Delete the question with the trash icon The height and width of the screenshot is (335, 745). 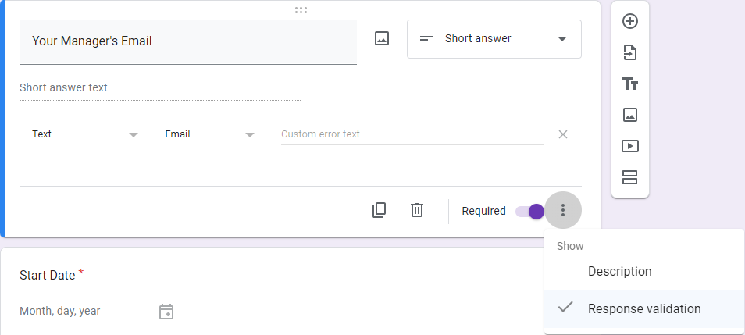coord(417,210)
